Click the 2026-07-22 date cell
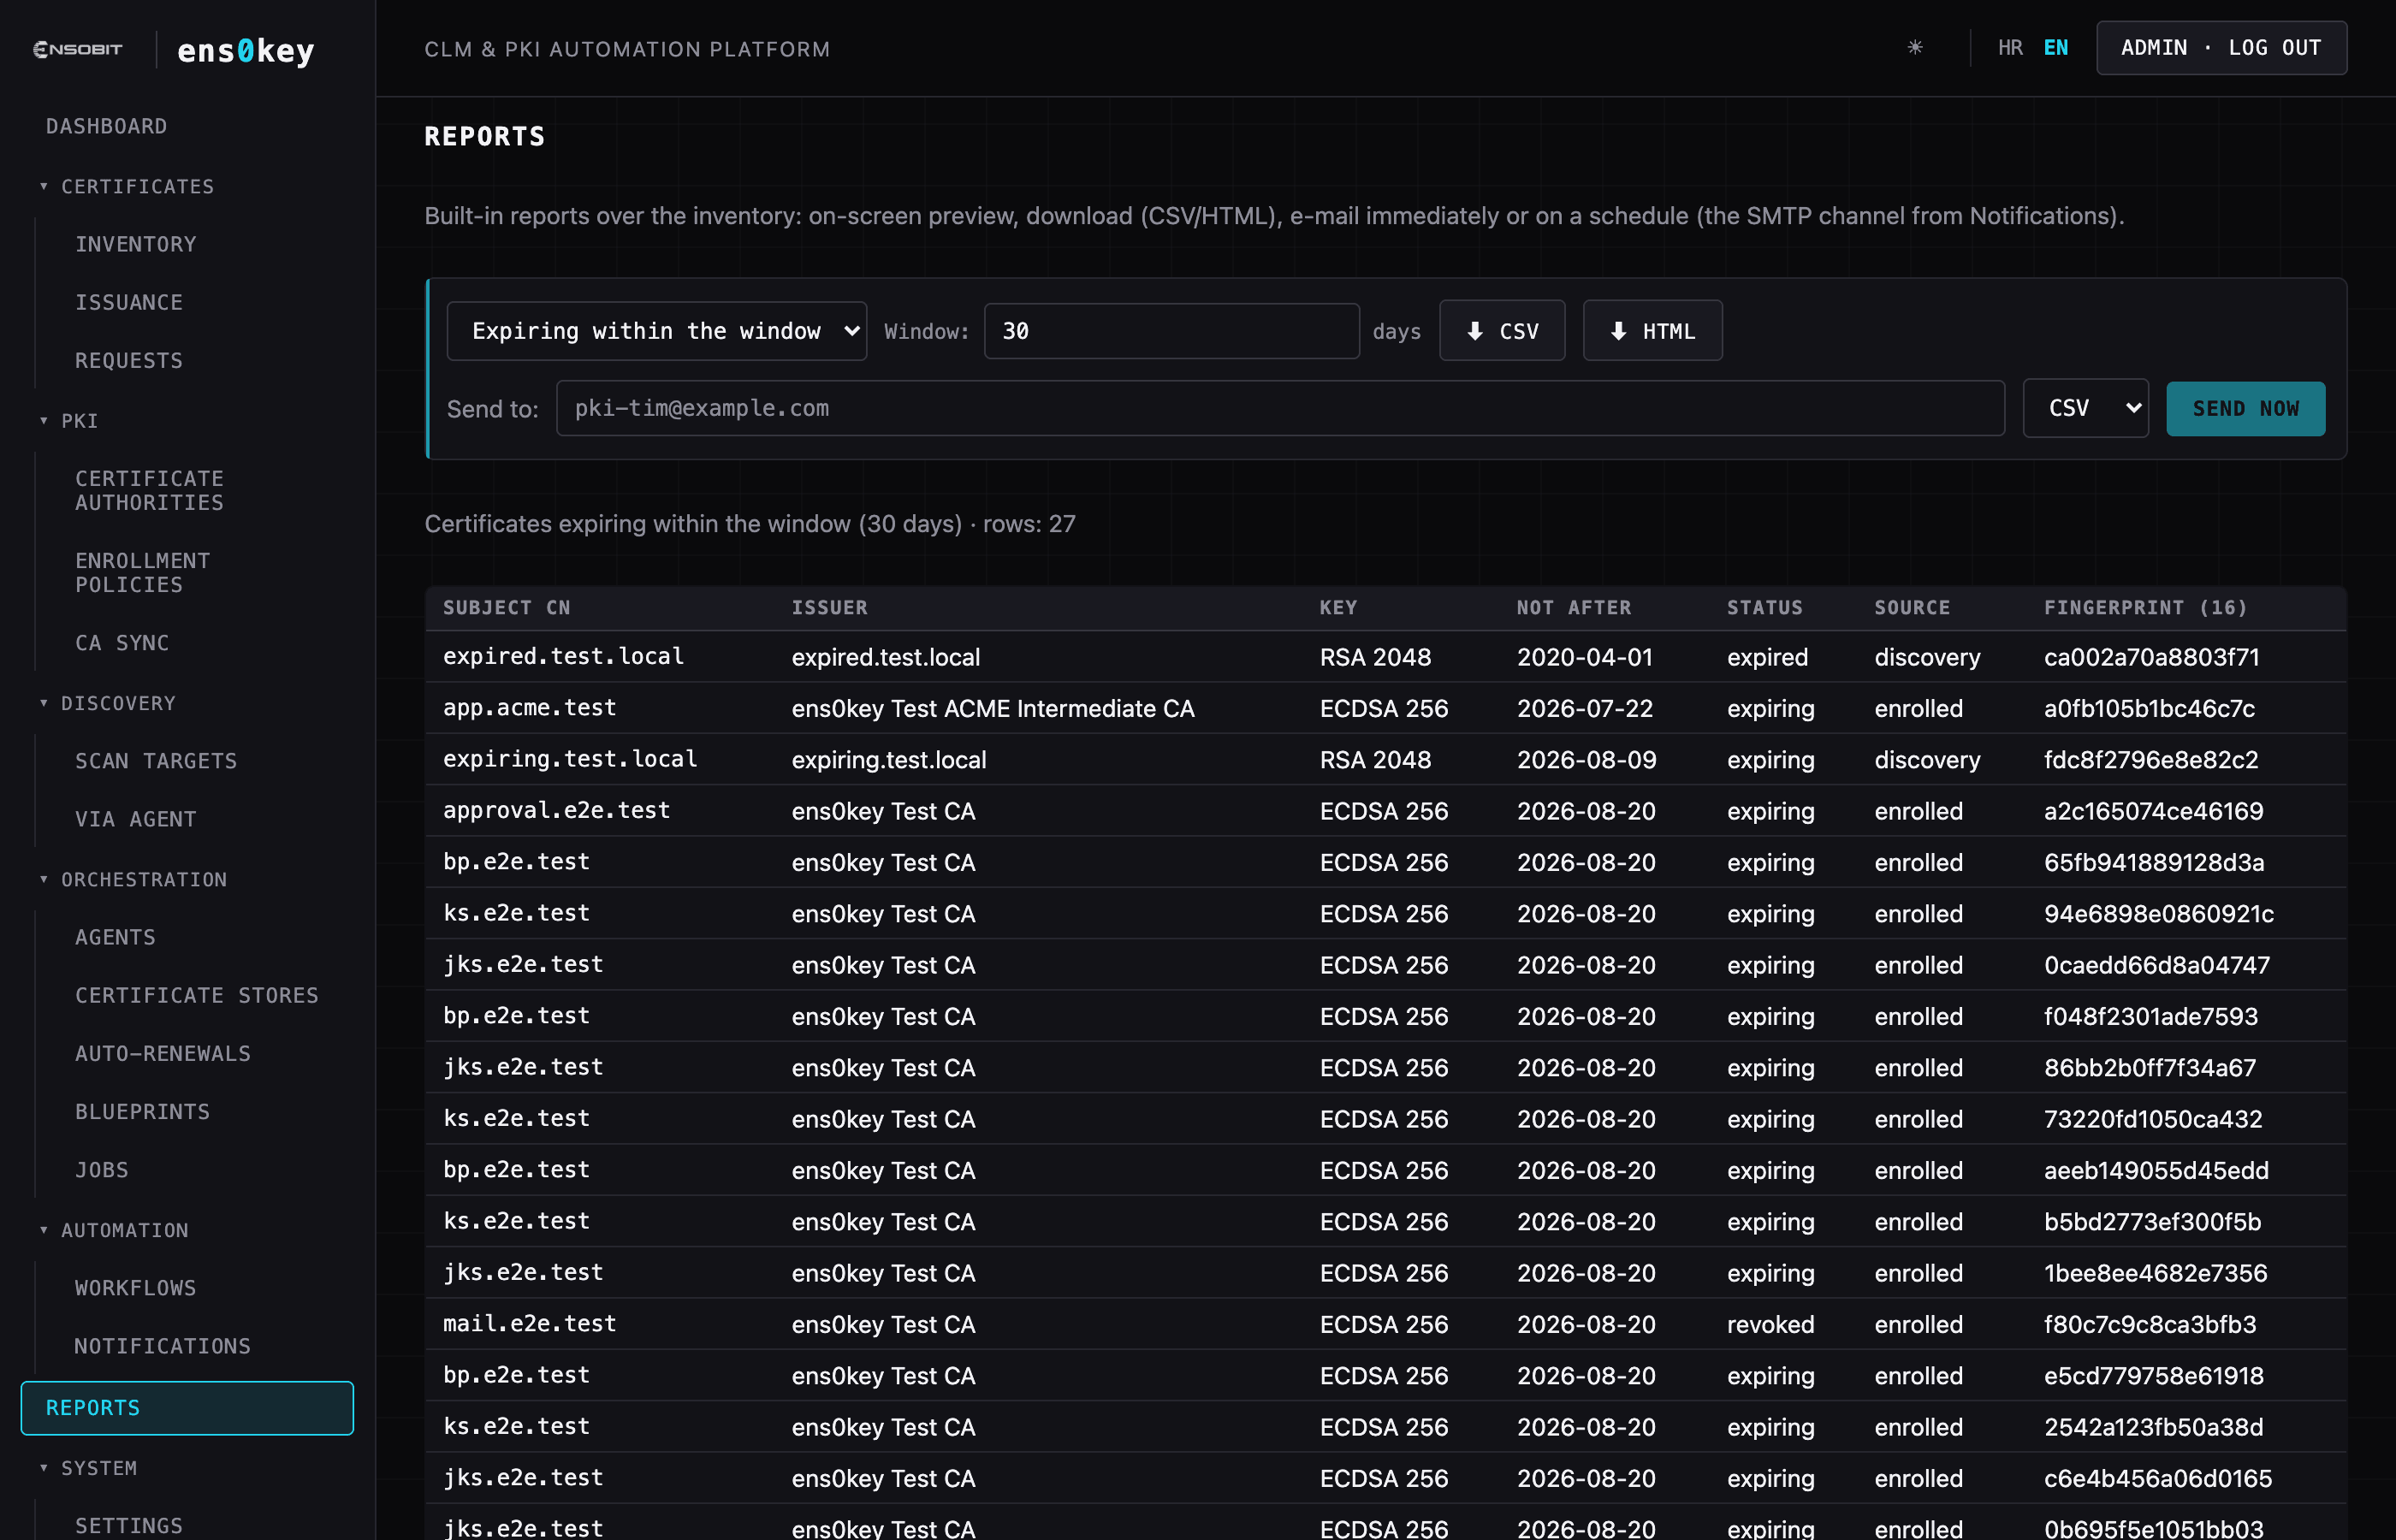The image size is (2396, 1540). pos(1584,708)
